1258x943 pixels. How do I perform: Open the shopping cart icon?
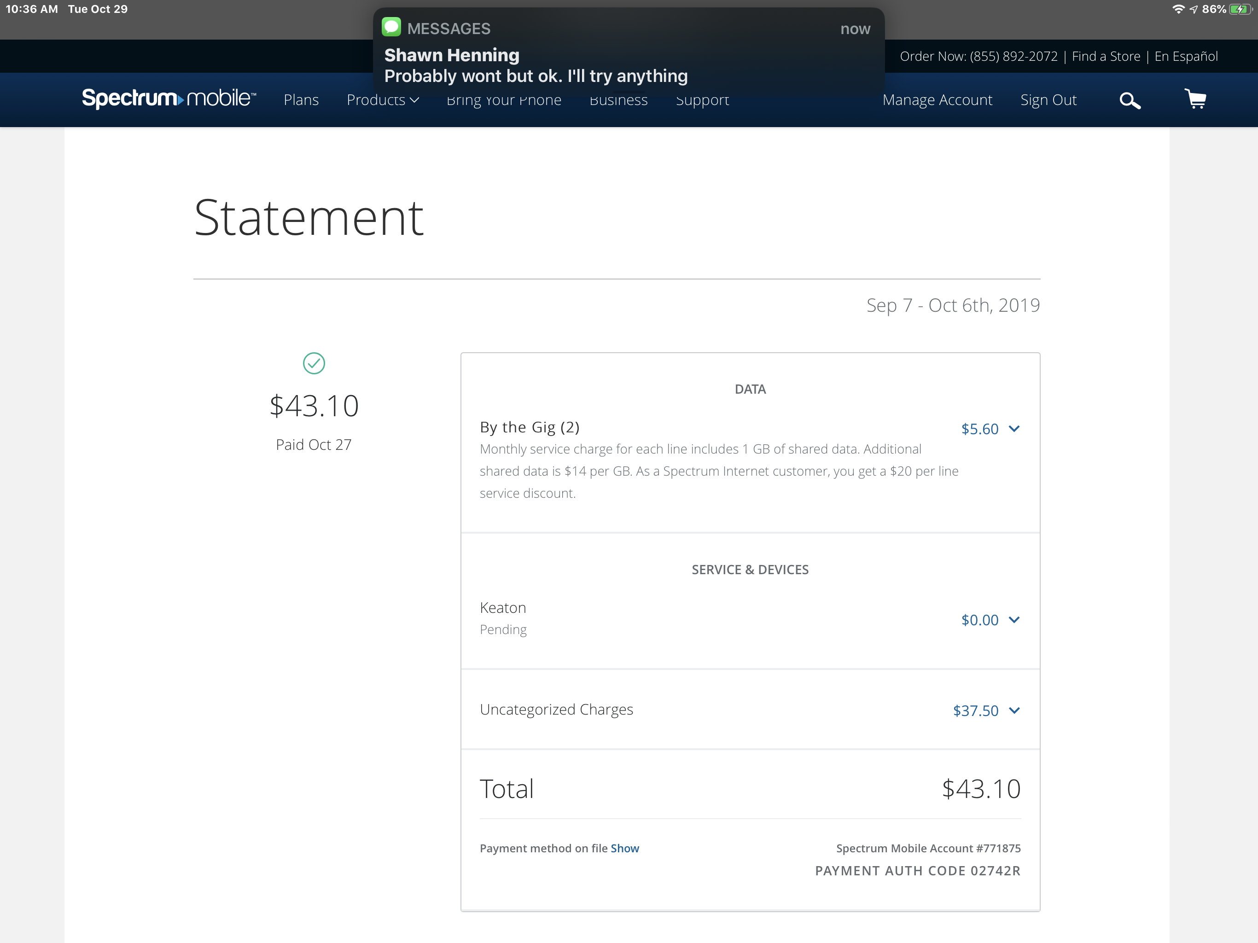(x=1195, y=99)
